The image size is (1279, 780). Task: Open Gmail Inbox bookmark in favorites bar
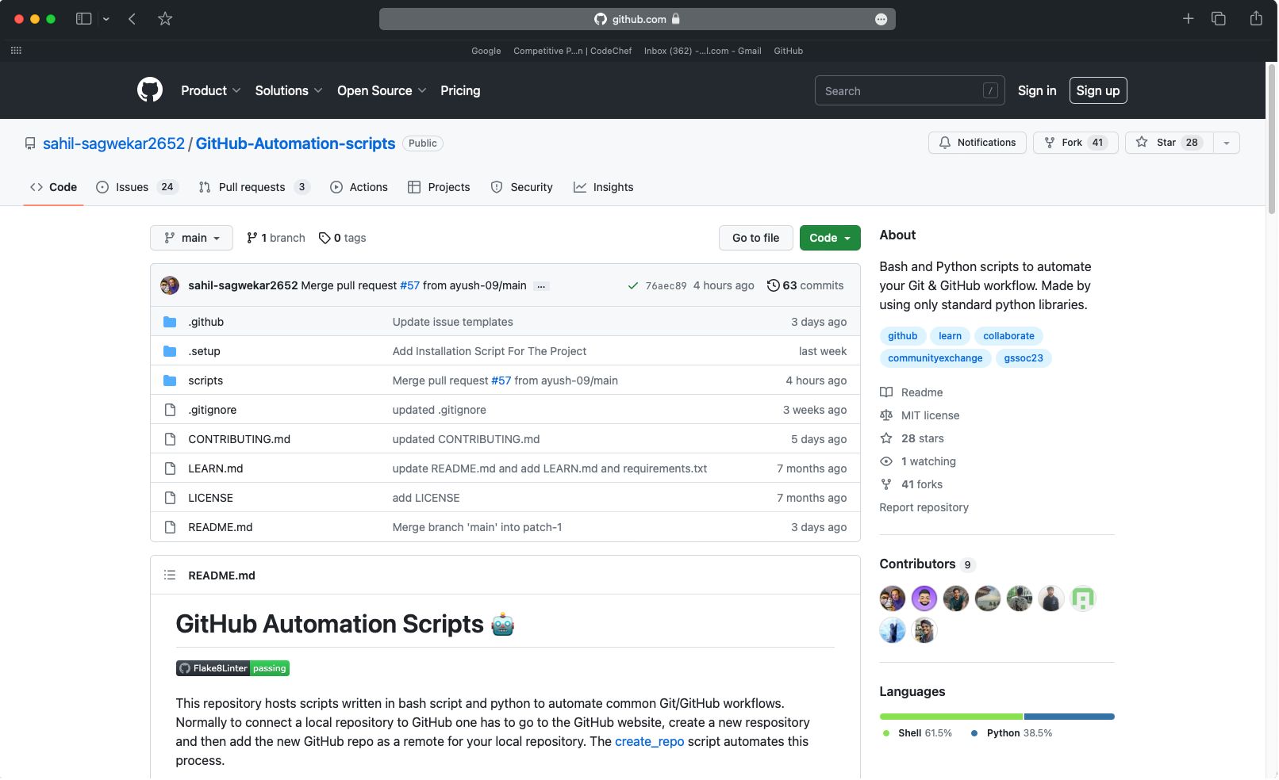703,51
